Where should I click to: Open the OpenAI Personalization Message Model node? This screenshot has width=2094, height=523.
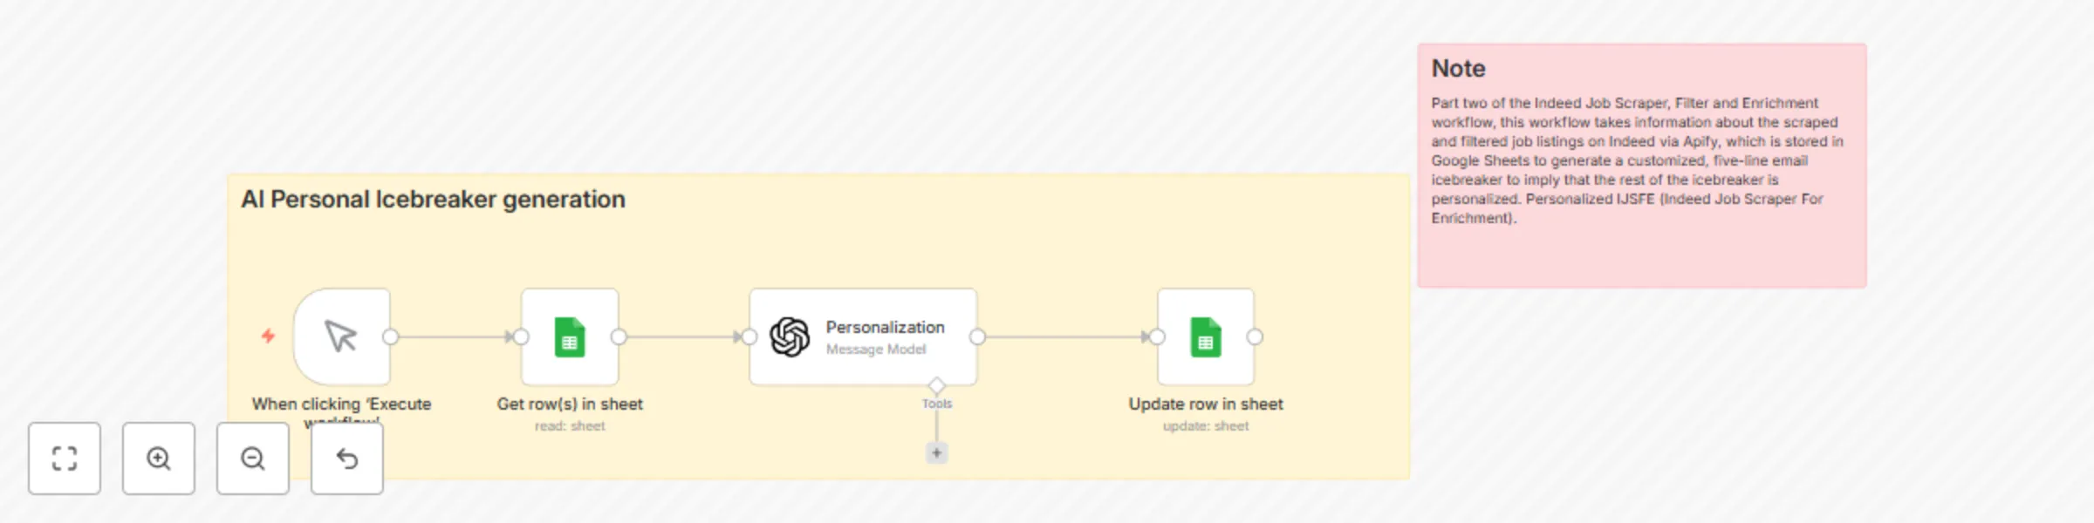pos(862,337)
